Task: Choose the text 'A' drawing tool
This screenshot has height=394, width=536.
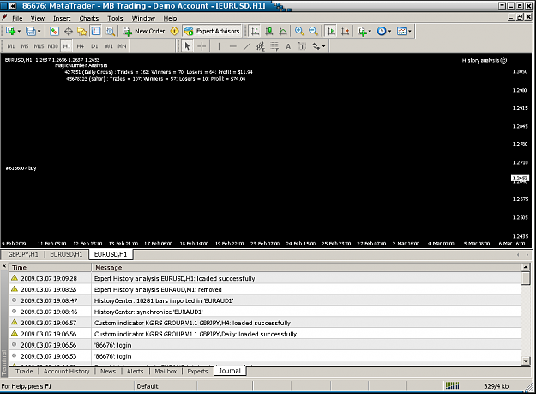Action: 288,46
